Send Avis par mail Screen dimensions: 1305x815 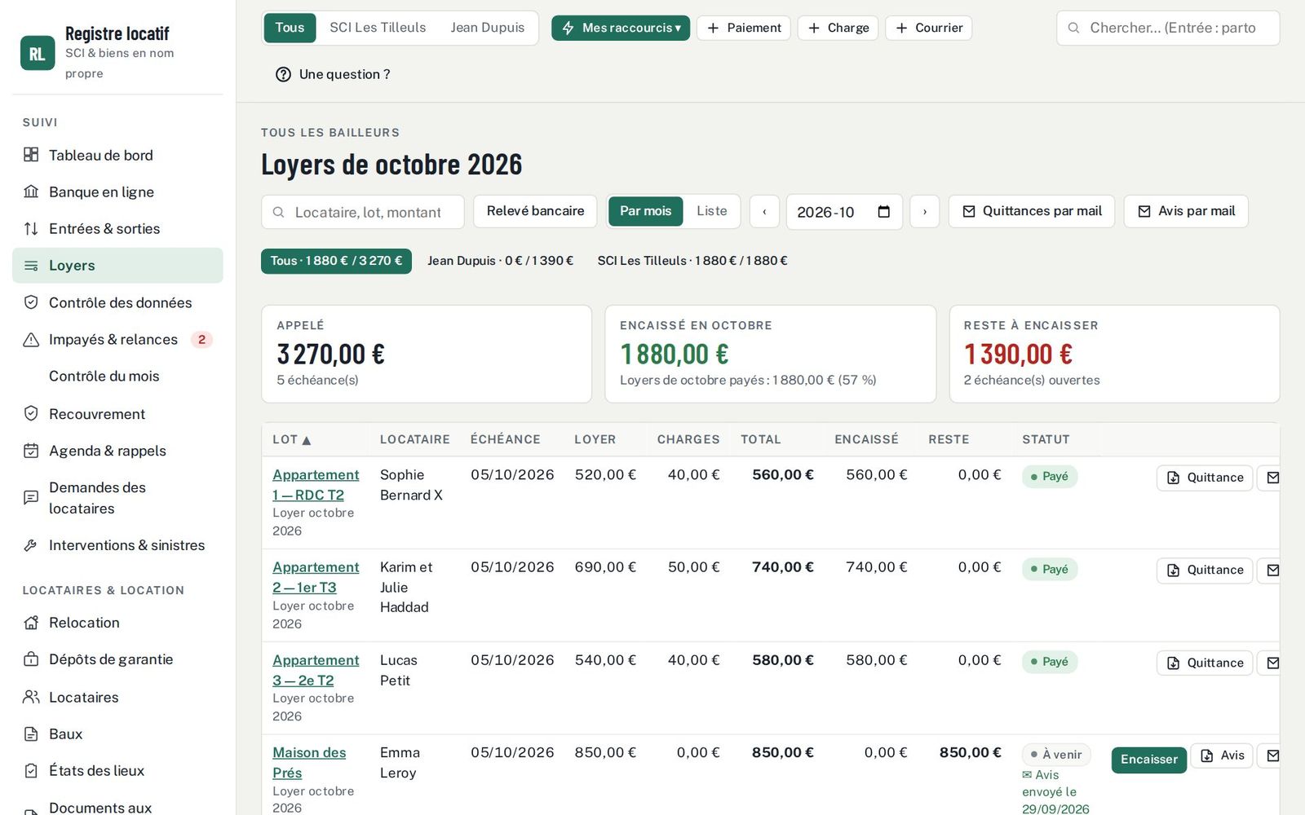coord(1186,211)
